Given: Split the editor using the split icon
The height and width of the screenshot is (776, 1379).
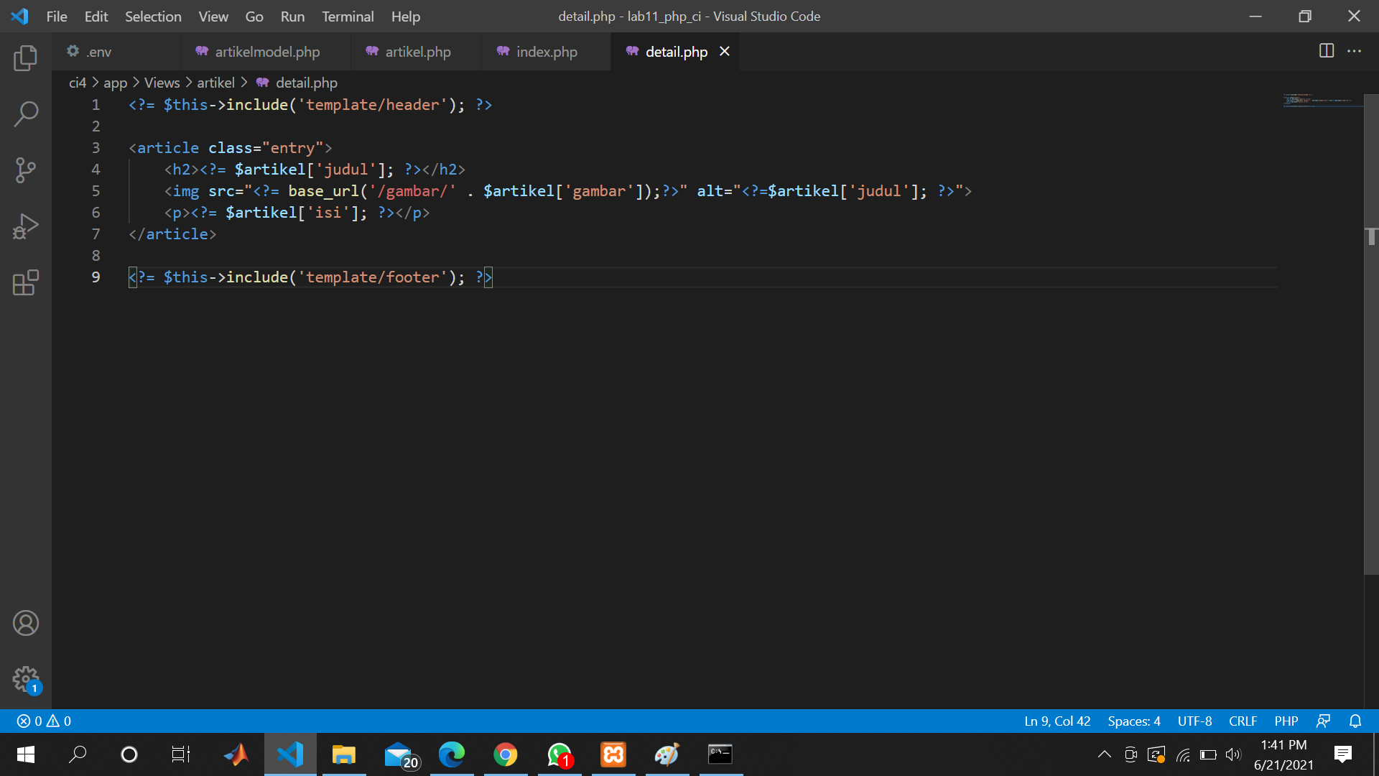Looking at the screenshot, I should [x=1325, y=51].
